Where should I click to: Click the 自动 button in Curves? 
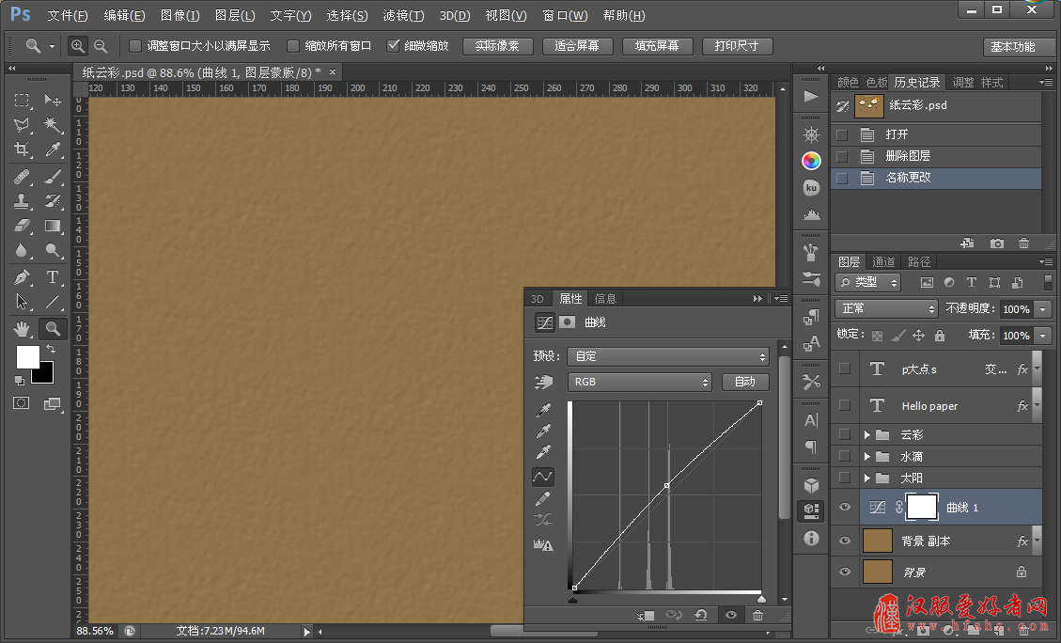(x=745, y=382)
